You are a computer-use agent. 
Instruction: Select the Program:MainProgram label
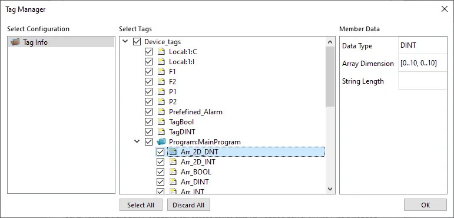(205, 142)
